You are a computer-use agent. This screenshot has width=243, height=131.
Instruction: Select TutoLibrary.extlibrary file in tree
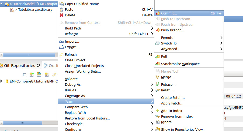31,10
